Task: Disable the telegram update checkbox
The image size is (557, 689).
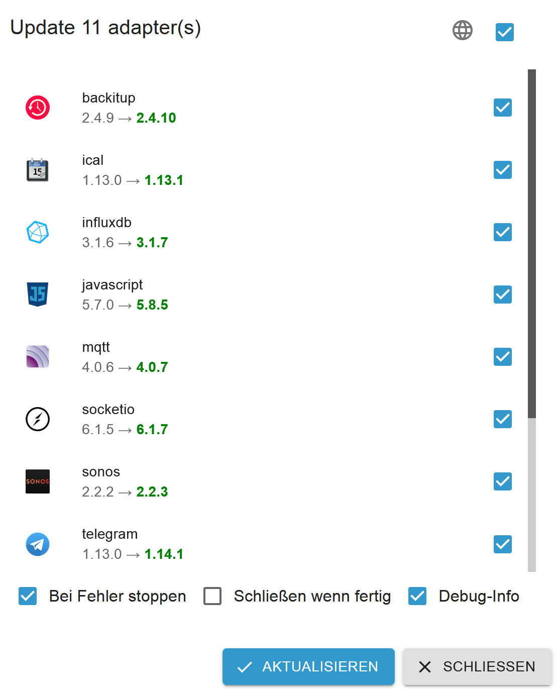Action: pyautogui.click(x=502, y=544)
